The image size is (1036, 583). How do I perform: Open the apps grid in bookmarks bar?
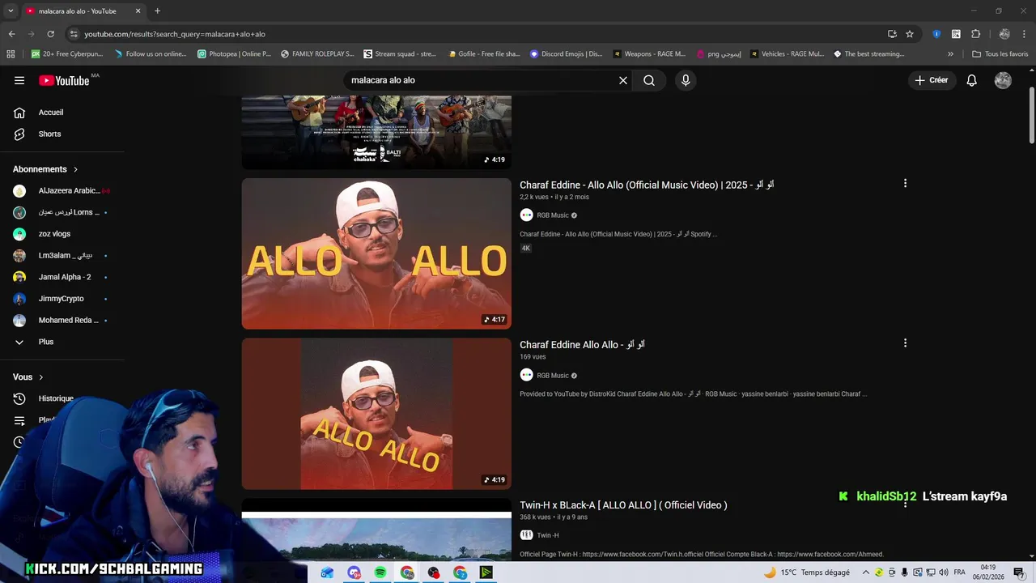tap(11, 54)
